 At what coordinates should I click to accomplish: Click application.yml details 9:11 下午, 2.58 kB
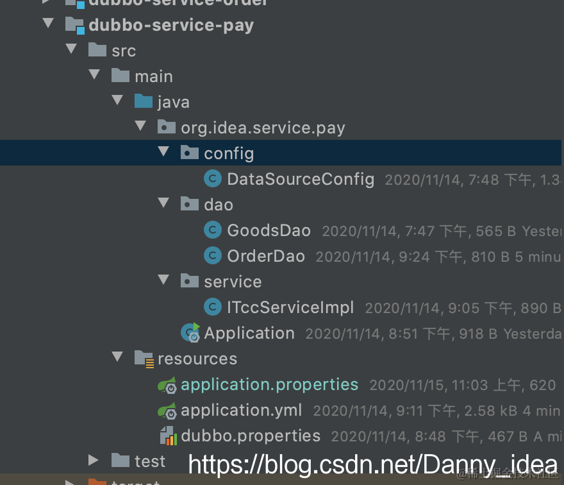tap(457, 411)
